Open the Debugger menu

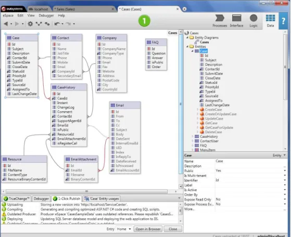[46, 16]
